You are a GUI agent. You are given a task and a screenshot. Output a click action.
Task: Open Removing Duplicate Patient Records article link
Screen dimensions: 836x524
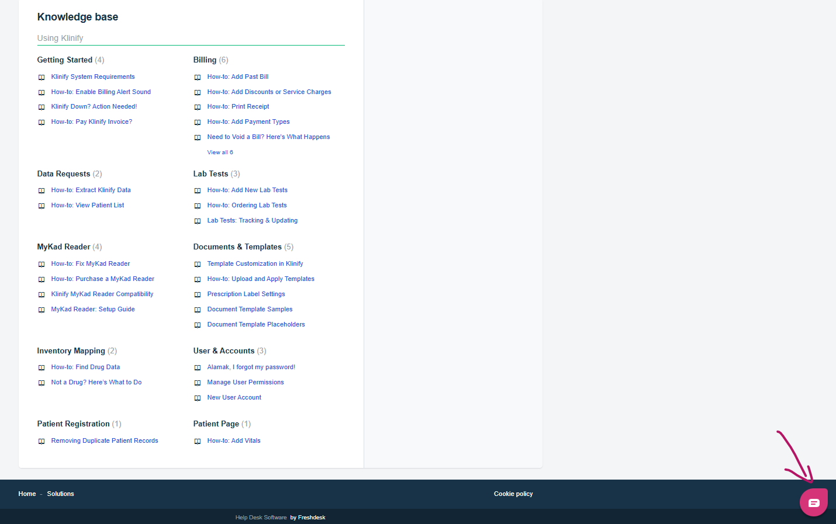click(x=105, y=440)
